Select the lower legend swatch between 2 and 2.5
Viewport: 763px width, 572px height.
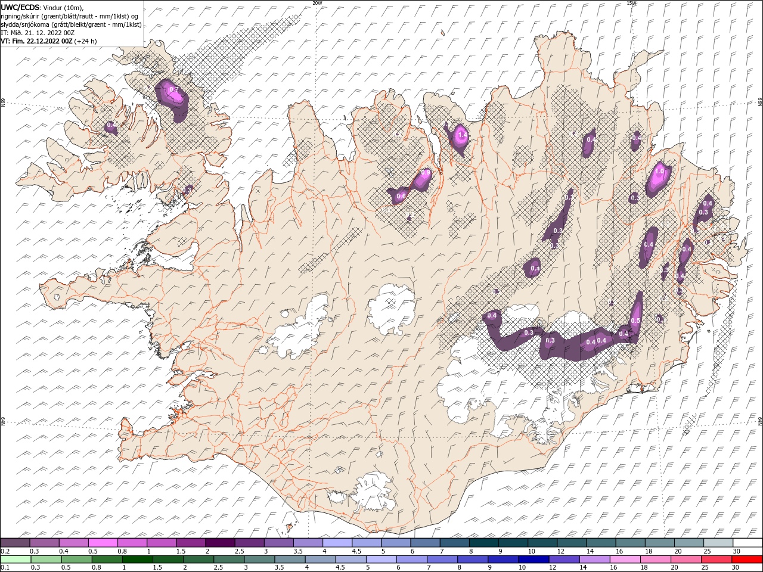(x=198, y=559)
